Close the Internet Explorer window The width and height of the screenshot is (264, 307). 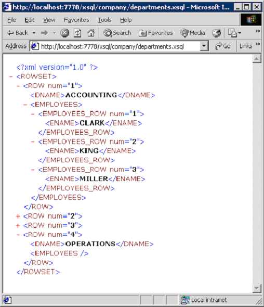tap(257, 7)
